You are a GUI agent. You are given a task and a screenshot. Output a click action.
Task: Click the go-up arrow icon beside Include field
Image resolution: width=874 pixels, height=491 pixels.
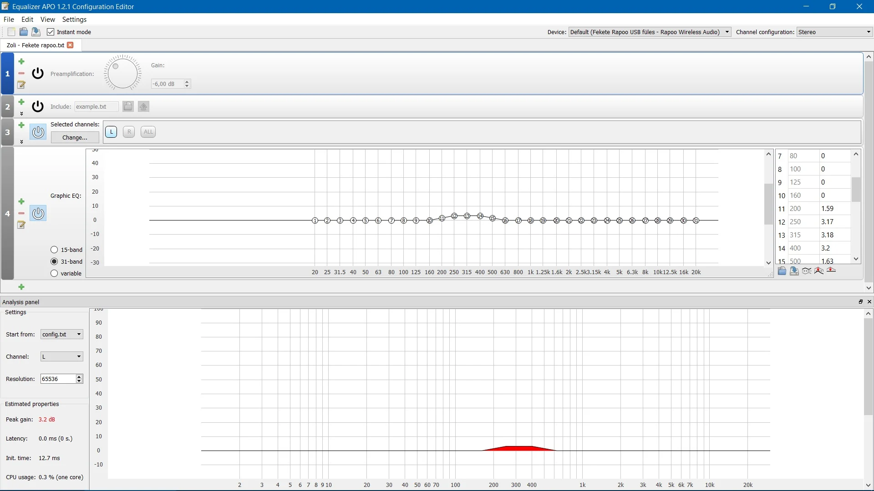(x=143, y=106)
